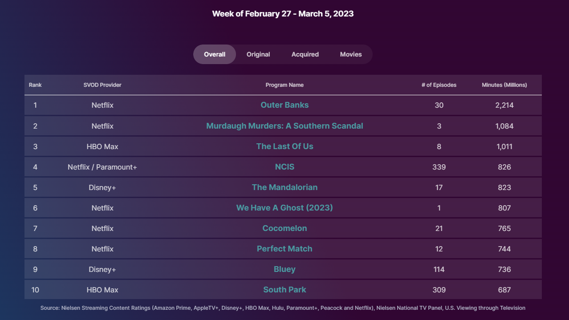
Task: Open The Mandalorian program link
Action: [284, 187]
